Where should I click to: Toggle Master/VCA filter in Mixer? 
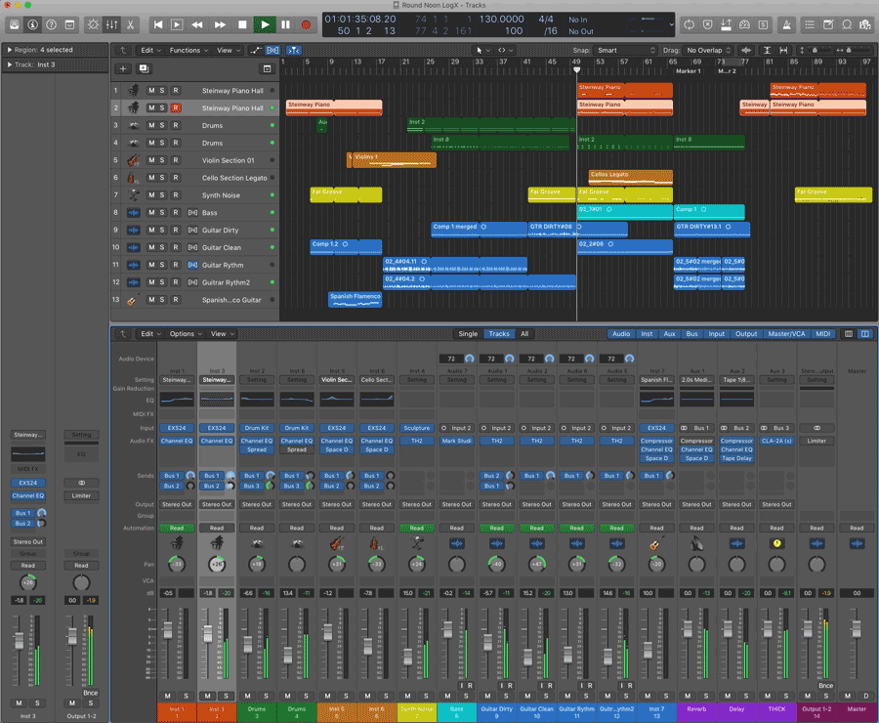[x=786, y=334]
